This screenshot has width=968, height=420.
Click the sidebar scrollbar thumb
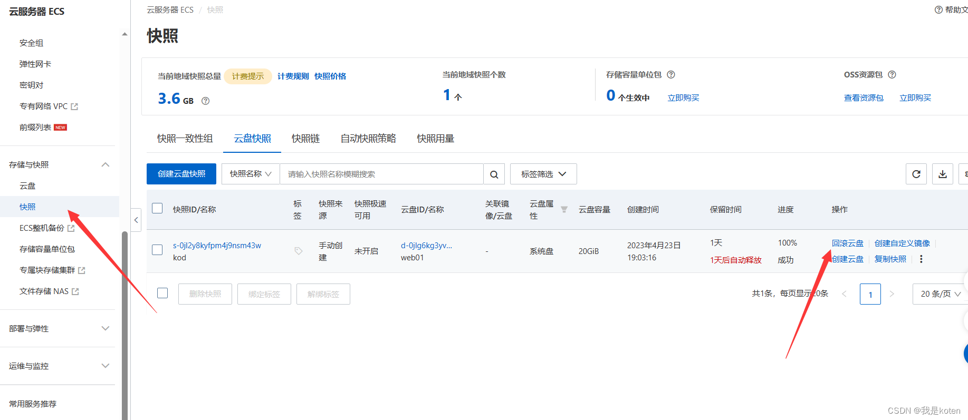[x=124, y=325]
